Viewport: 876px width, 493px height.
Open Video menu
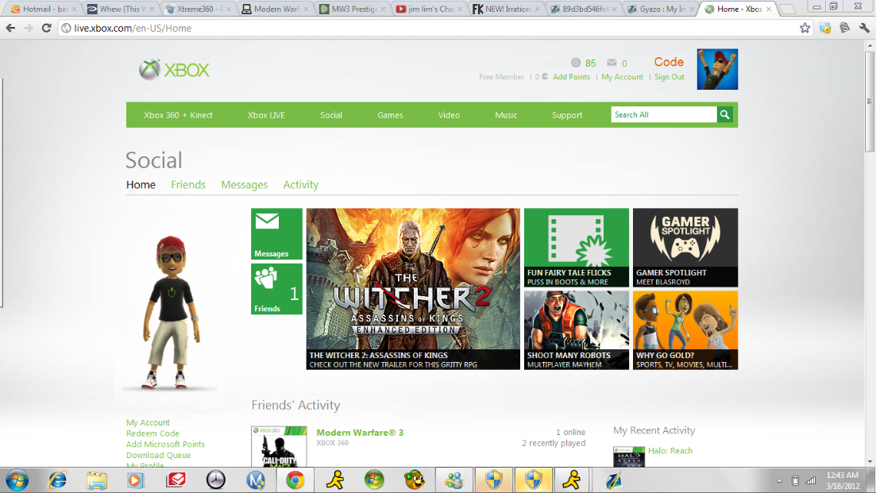(449, 115)
